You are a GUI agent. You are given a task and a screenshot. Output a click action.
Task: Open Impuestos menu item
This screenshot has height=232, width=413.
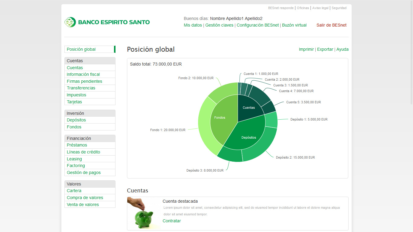click(90, 95)
